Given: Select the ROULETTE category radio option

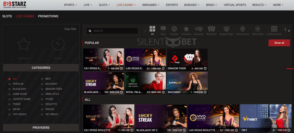Looking at the screenshot, I should coord(42,104).
